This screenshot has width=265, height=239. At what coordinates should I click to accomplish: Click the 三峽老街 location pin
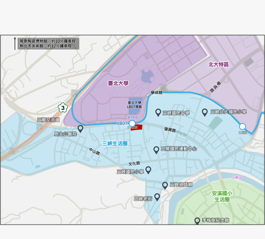(x=157, y=197)
